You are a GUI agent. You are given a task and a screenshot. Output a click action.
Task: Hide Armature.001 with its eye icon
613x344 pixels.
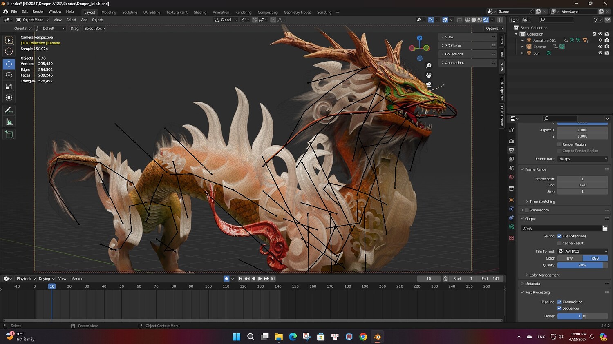pos(600,40)
